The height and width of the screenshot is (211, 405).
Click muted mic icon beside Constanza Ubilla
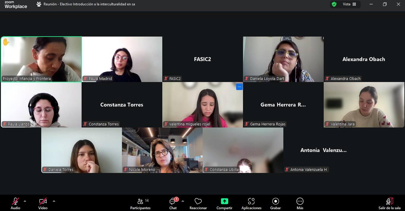point(207,170)
